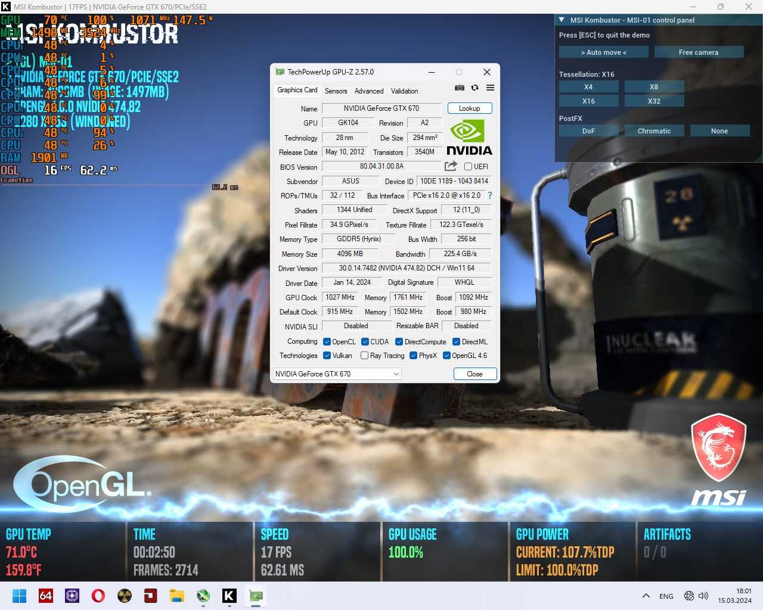The height and width of the screenshot is (610, 763).
Task: Set tessellation to X32
Action: pos(654,101)
